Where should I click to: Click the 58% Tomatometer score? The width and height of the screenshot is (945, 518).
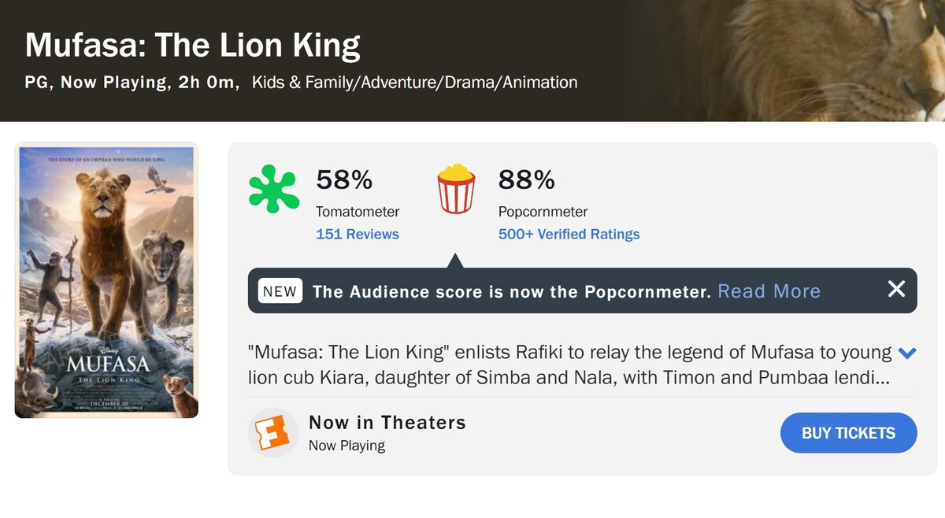click(x=344, y=180)
